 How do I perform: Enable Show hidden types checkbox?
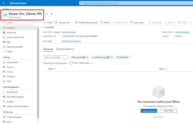[x=71, y=63]
